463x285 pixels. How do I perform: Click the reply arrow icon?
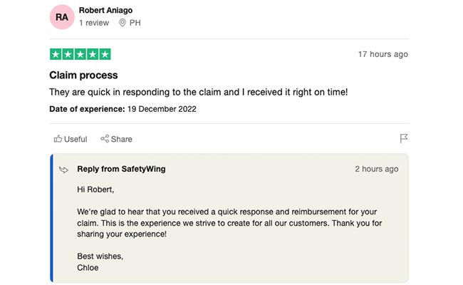63,170
